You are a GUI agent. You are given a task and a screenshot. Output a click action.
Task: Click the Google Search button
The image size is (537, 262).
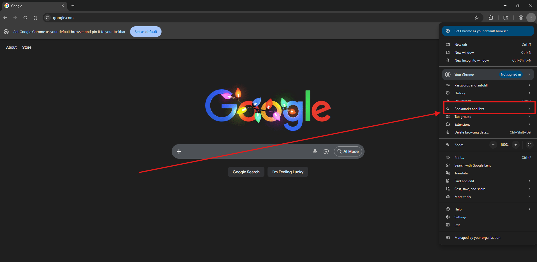pos(246,172)
